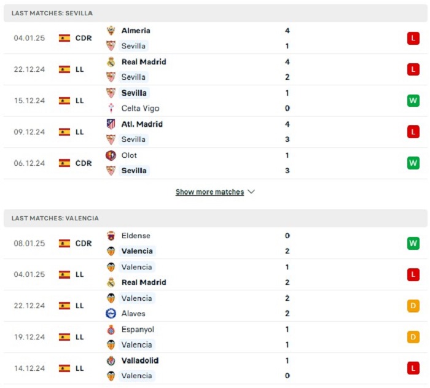Click the Celta Vigo club crest
The width and height of the screenshot is (430, 388).
(x=111, y=108)
